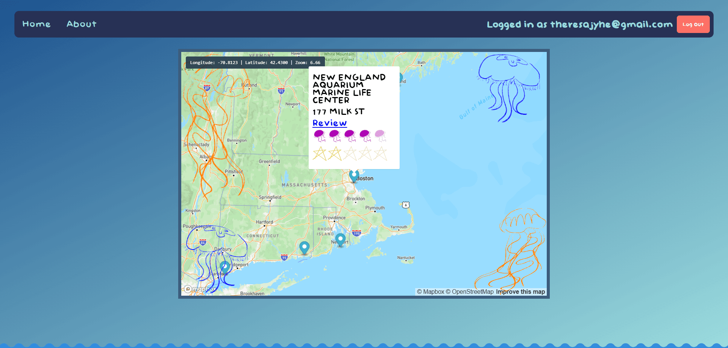Click the second yellow star rating

[x=335, y=154]
